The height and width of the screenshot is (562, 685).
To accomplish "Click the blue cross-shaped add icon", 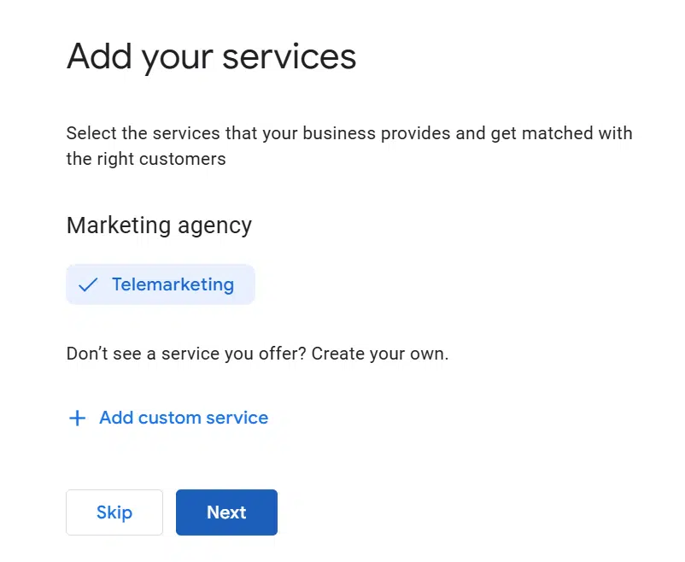I will [x=78, y=418].
